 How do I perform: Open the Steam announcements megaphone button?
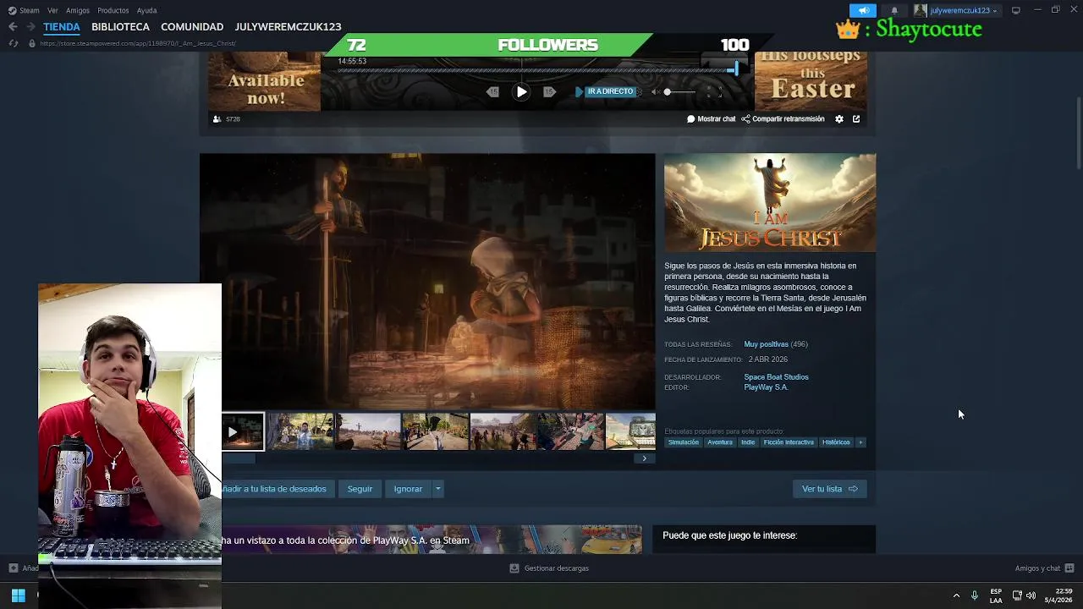point(863,10)
